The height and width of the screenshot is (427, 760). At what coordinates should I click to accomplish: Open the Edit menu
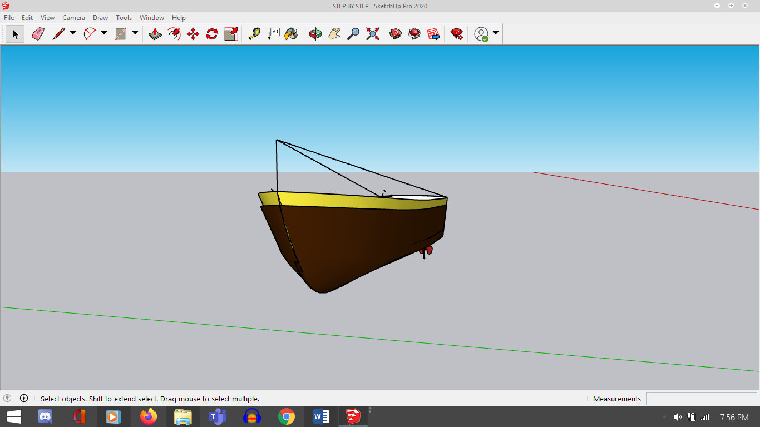point(27,18)
